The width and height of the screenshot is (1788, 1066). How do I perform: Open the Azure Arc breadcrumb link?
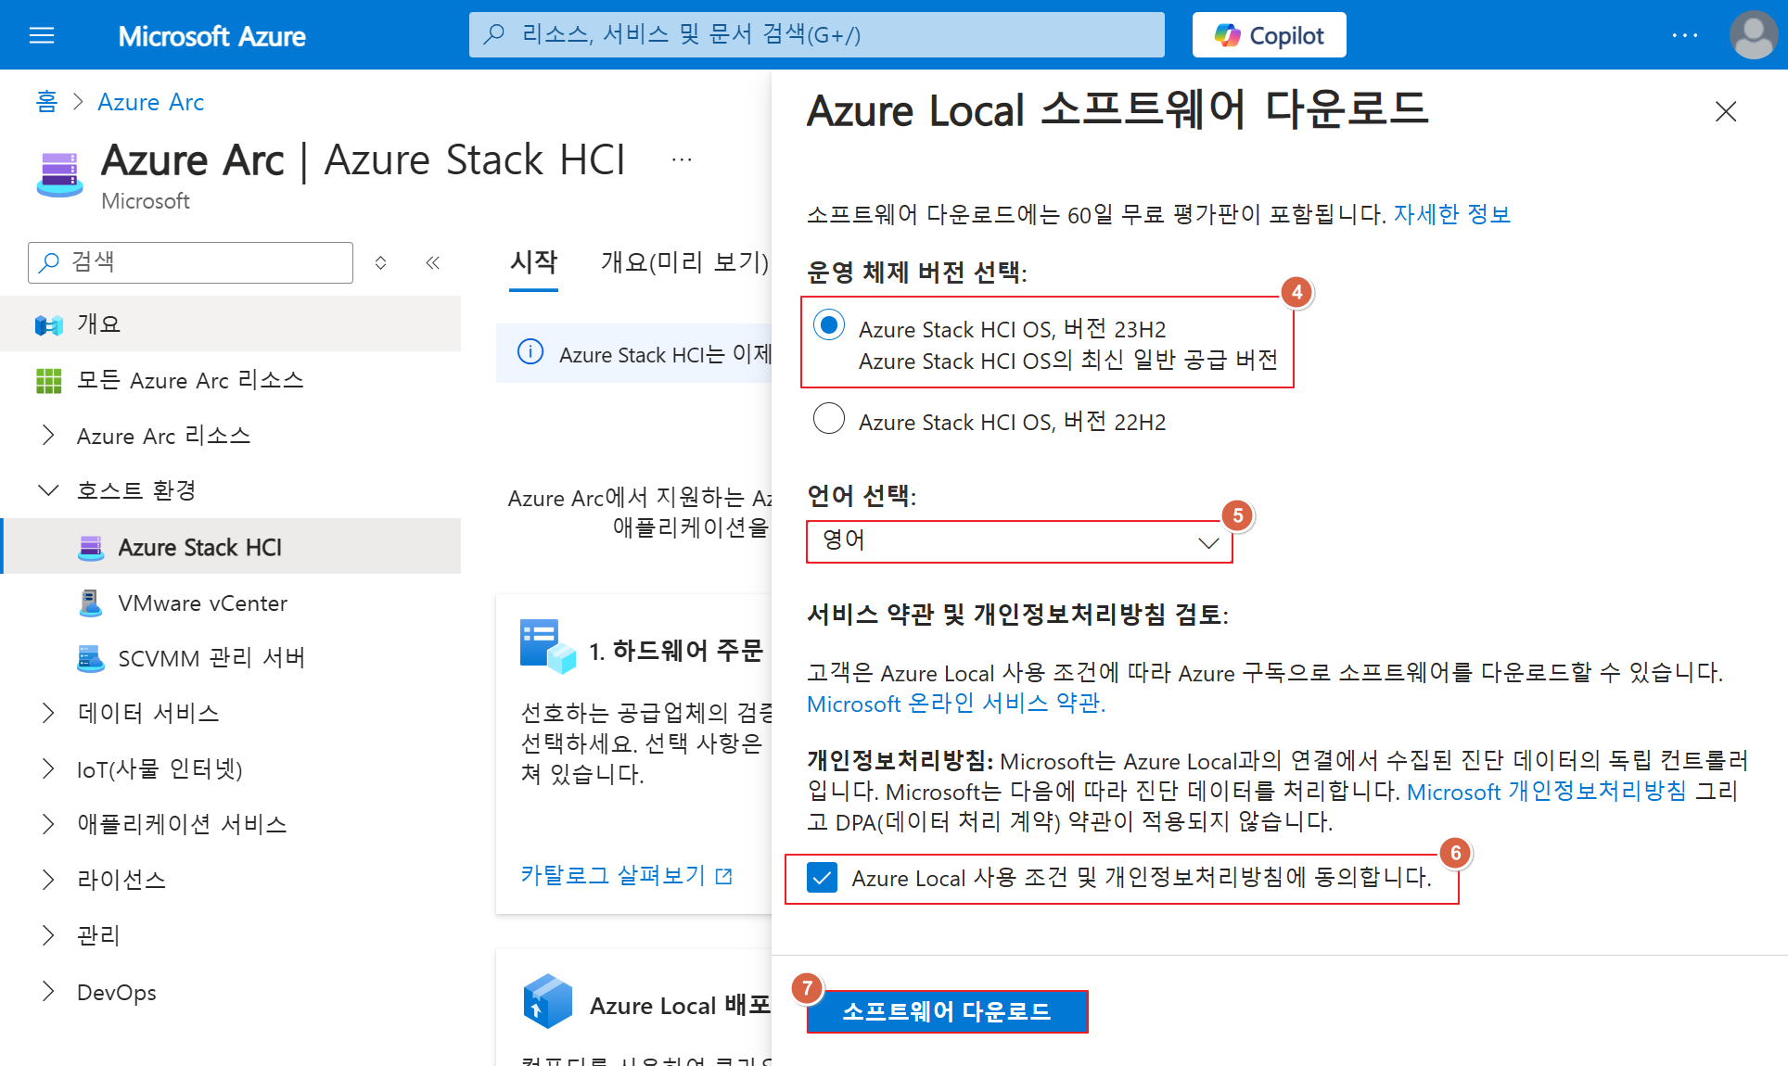point(151,102)
